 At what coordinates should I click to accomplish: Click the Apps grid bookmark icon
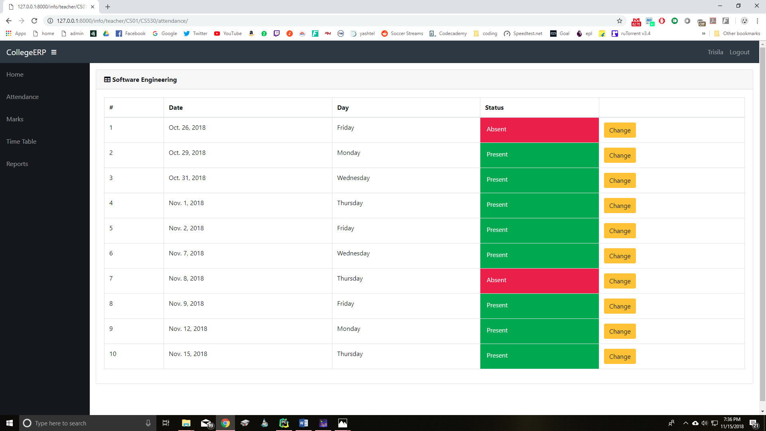8,34
